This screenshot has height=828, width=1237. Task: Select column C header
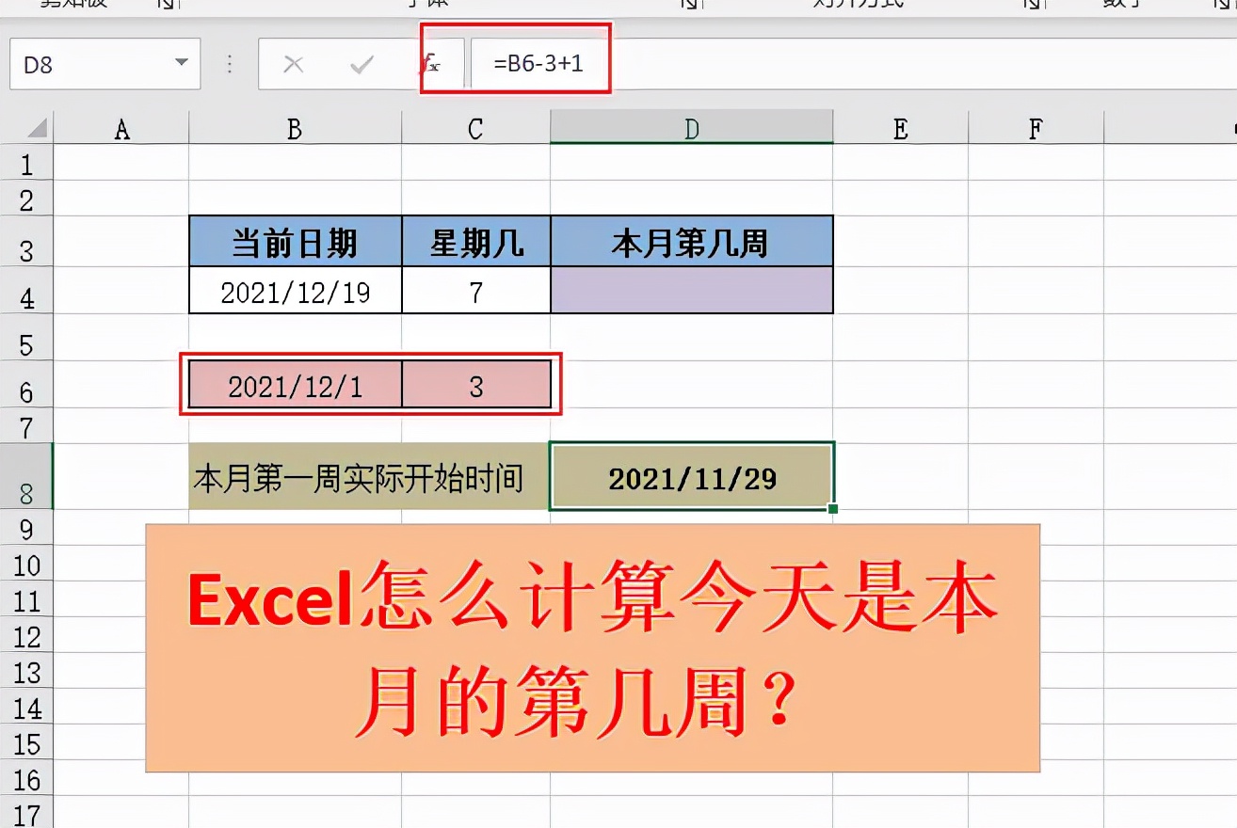[x=475, y=128]
